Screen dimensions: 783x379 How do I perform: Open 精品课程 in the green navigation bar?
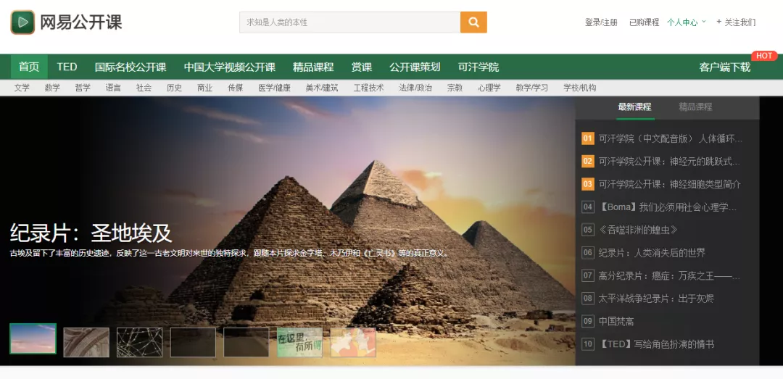[x=313, y=67]
